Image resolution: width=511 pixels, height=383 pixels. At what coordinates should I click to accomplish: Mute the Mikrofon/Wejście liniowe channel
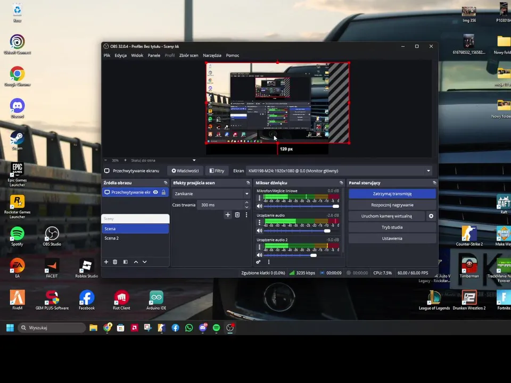(259, 206)
